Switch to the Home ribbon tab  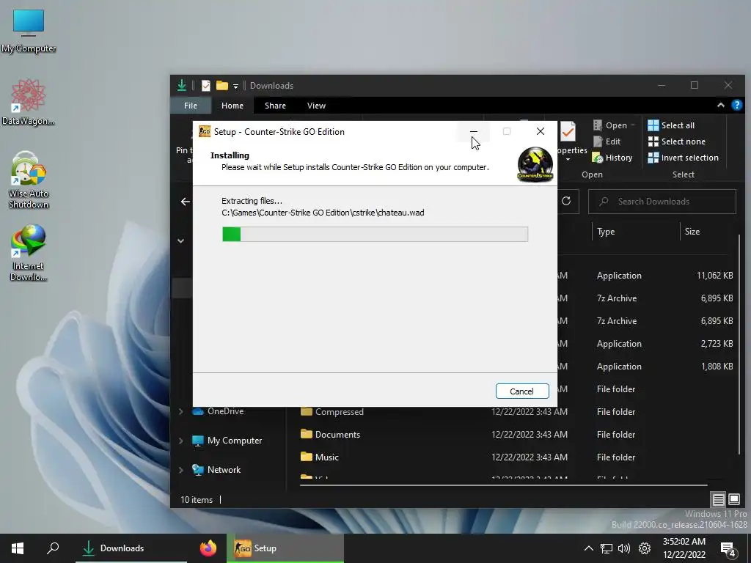tap(232, 106)
